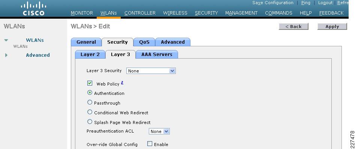Enable Over-ride Global Config checkbox
Image resolution: width=355 pixels, height=149 pixels.
(150, 144)
